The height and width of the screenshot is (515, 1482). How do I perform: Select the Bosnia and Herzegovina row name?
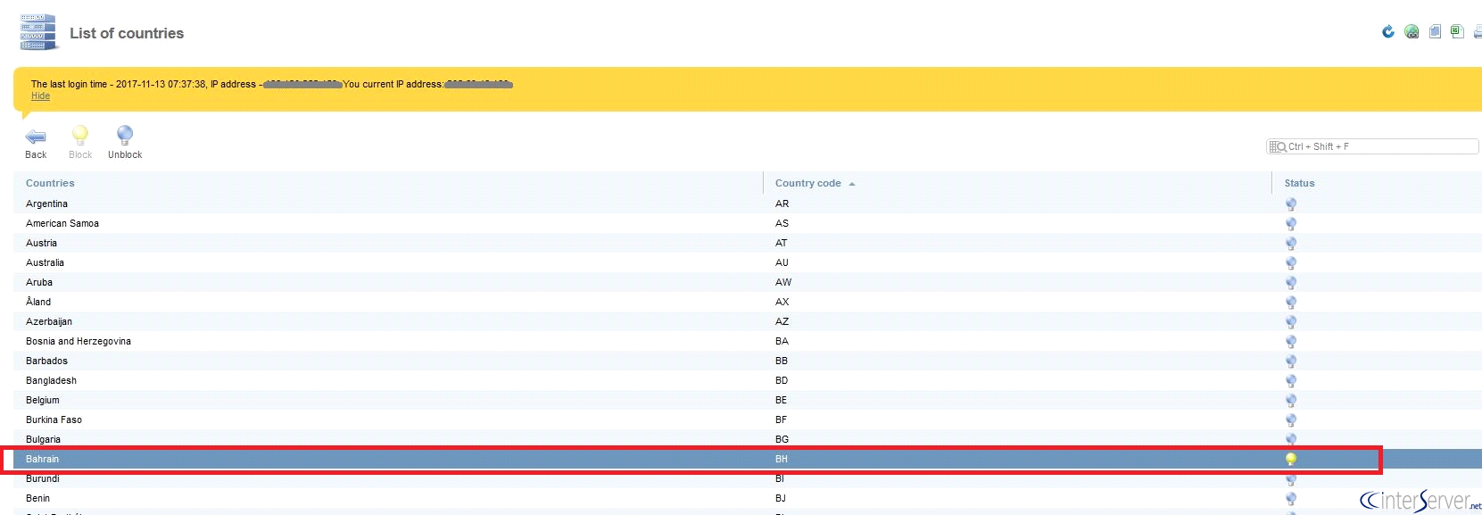pyautogui.click(x=79, y=341)
